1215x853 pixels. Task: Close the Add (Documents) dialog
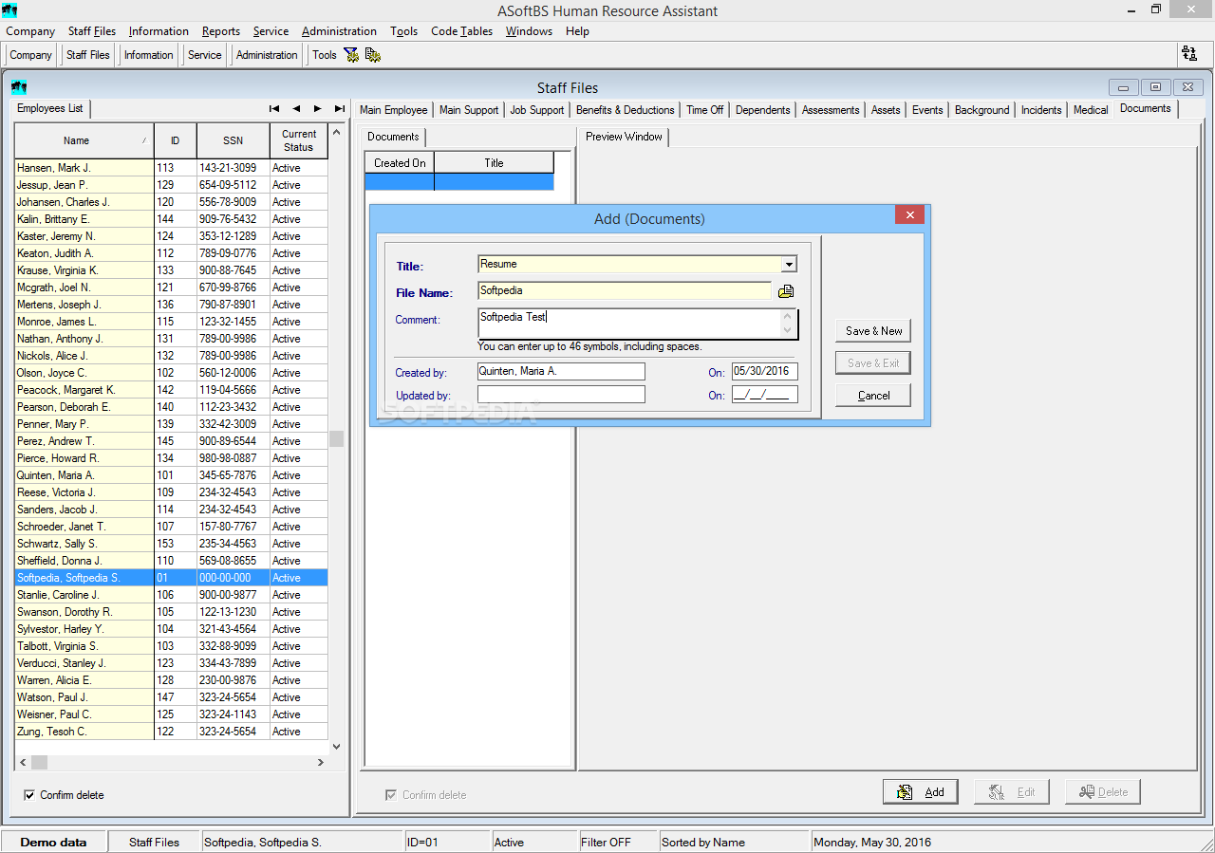coord(909,215)
